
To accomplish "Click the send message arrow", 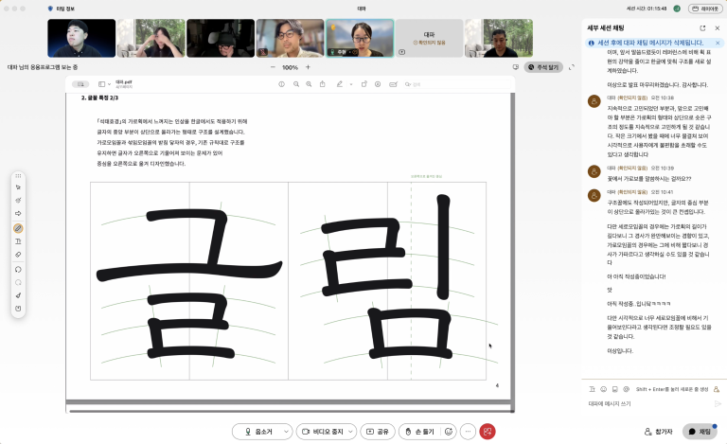I will (x=718, y=403).
